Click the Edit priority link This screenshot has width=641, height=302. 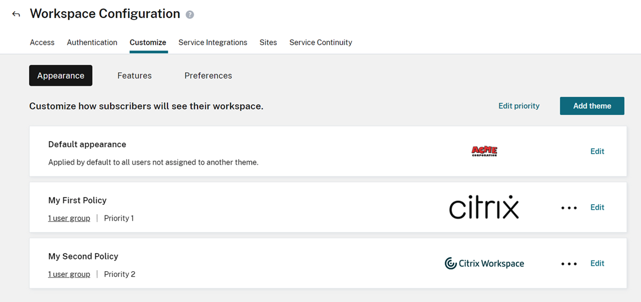[x=519, y=106]
